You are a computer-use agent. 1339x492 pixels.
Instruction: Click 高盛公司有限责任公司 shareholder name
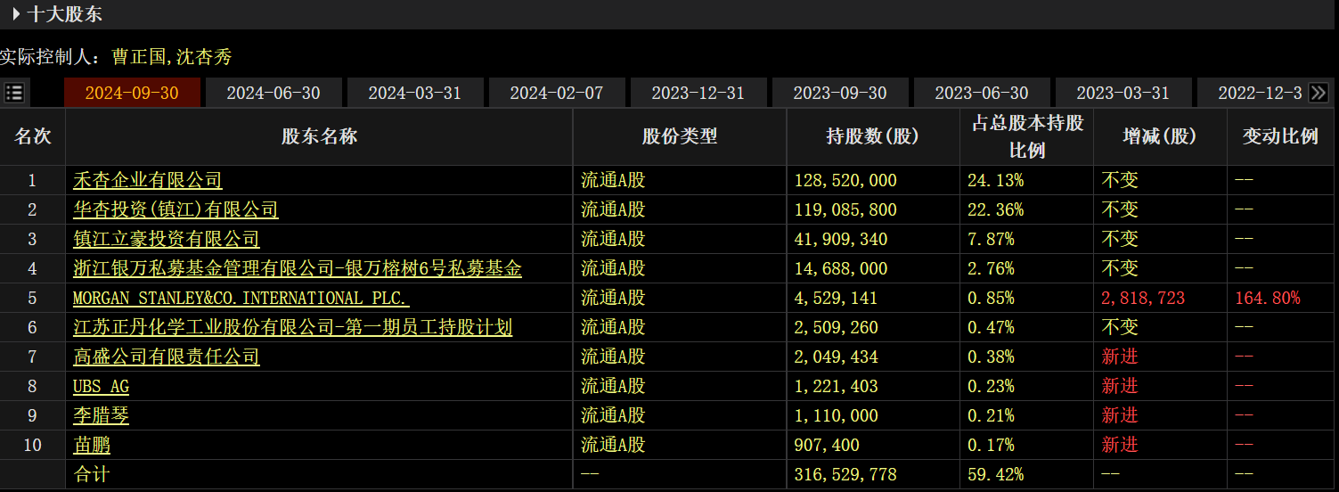tap(167, 357)
